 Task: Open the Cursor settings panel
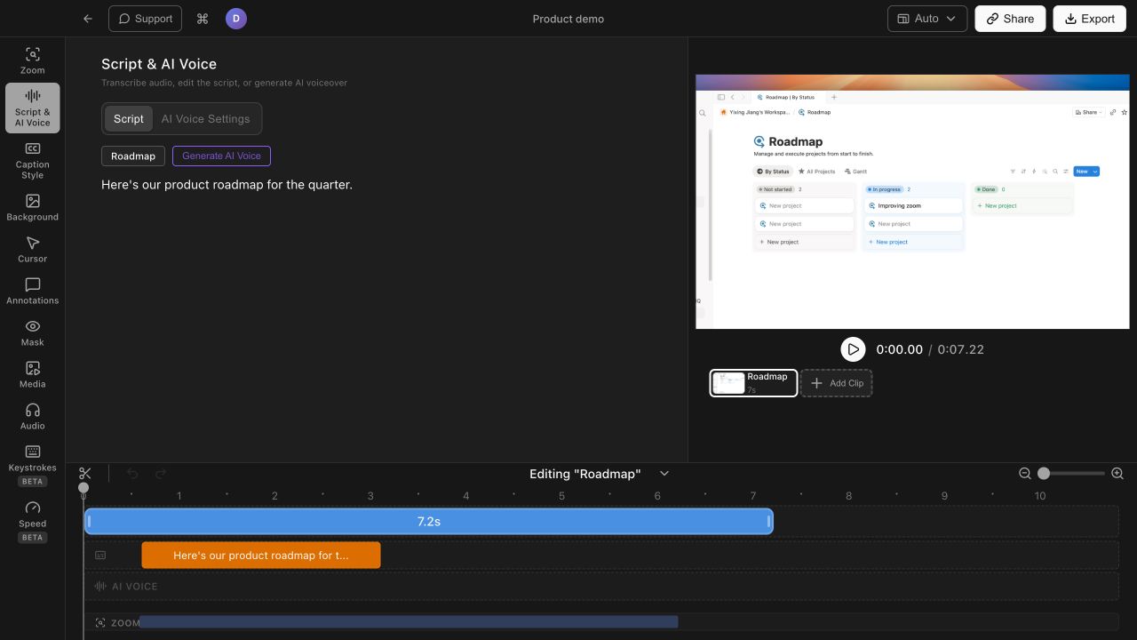click(33, 249)
